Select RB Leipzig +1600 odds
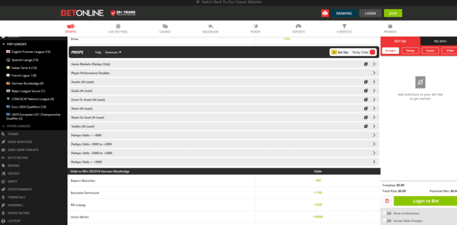The image size is (457, 225). 317,205
